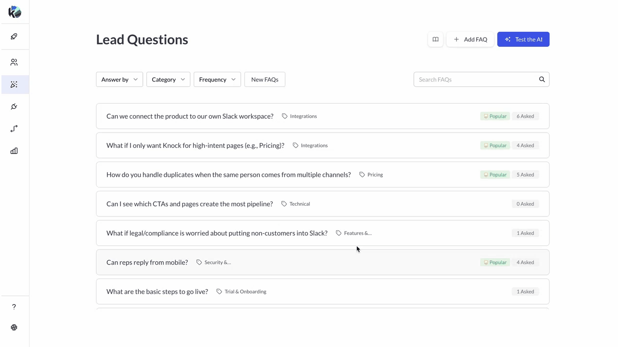The image size is (618, 347).
Task: Open the people icon in sidebar
Action: [14, 62]
